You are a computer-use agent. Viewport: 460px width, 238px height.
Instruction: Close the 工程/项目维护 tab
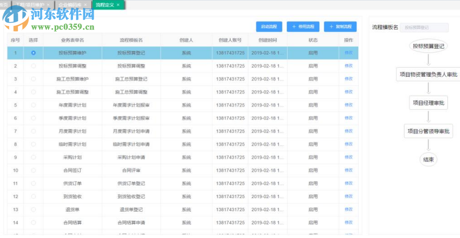(x=48, y=5)
